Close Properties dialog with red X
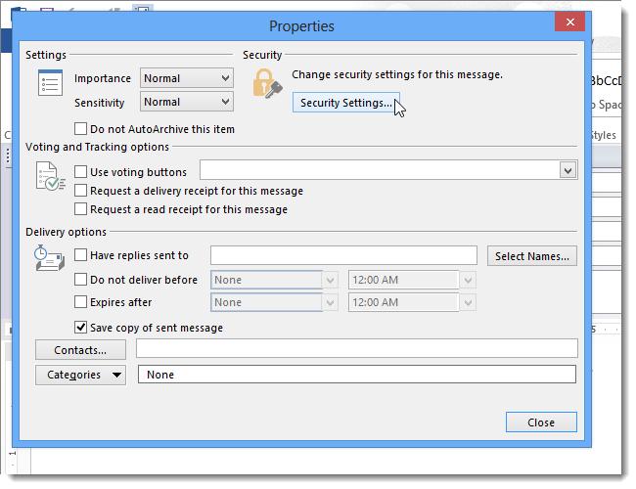Image resolution: width=636 pixels, height=489 pixels. pos(569,22)
